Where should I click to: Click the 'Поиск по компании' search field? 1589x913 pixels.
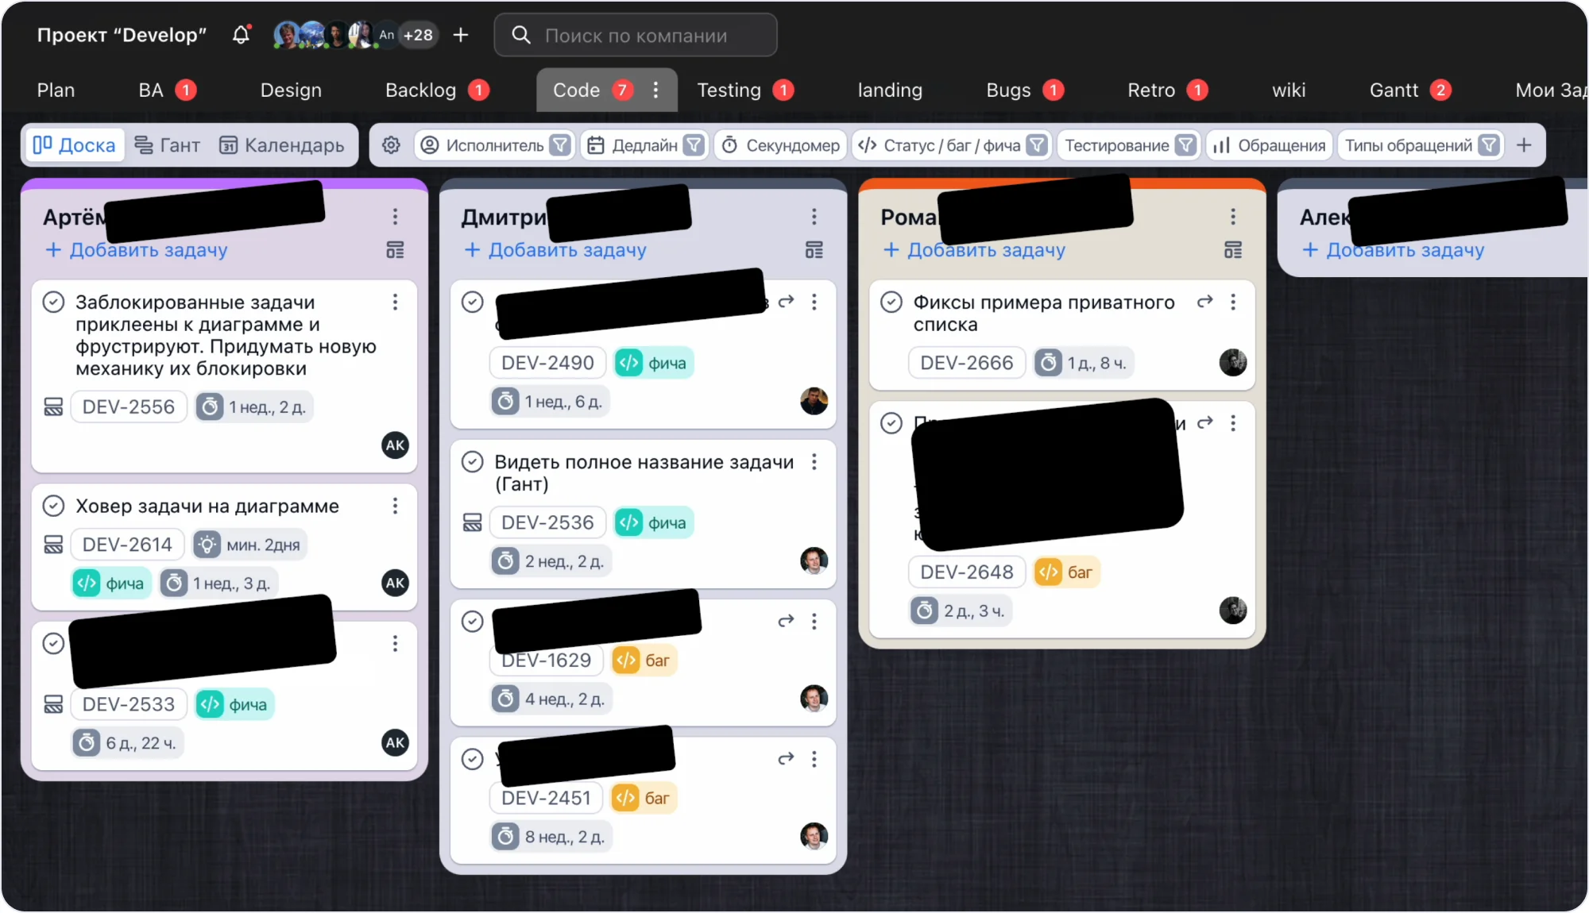[x=636, y=36]
